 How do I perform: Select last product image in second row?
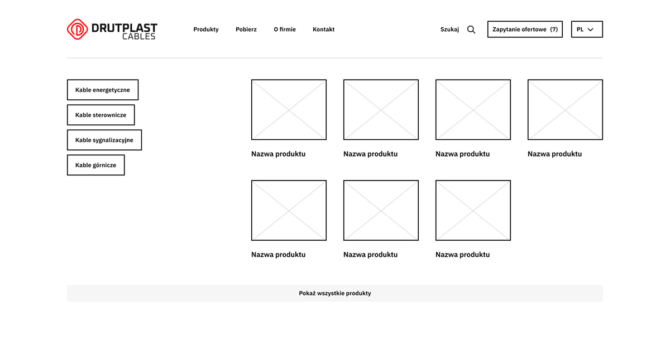point(473,210)
